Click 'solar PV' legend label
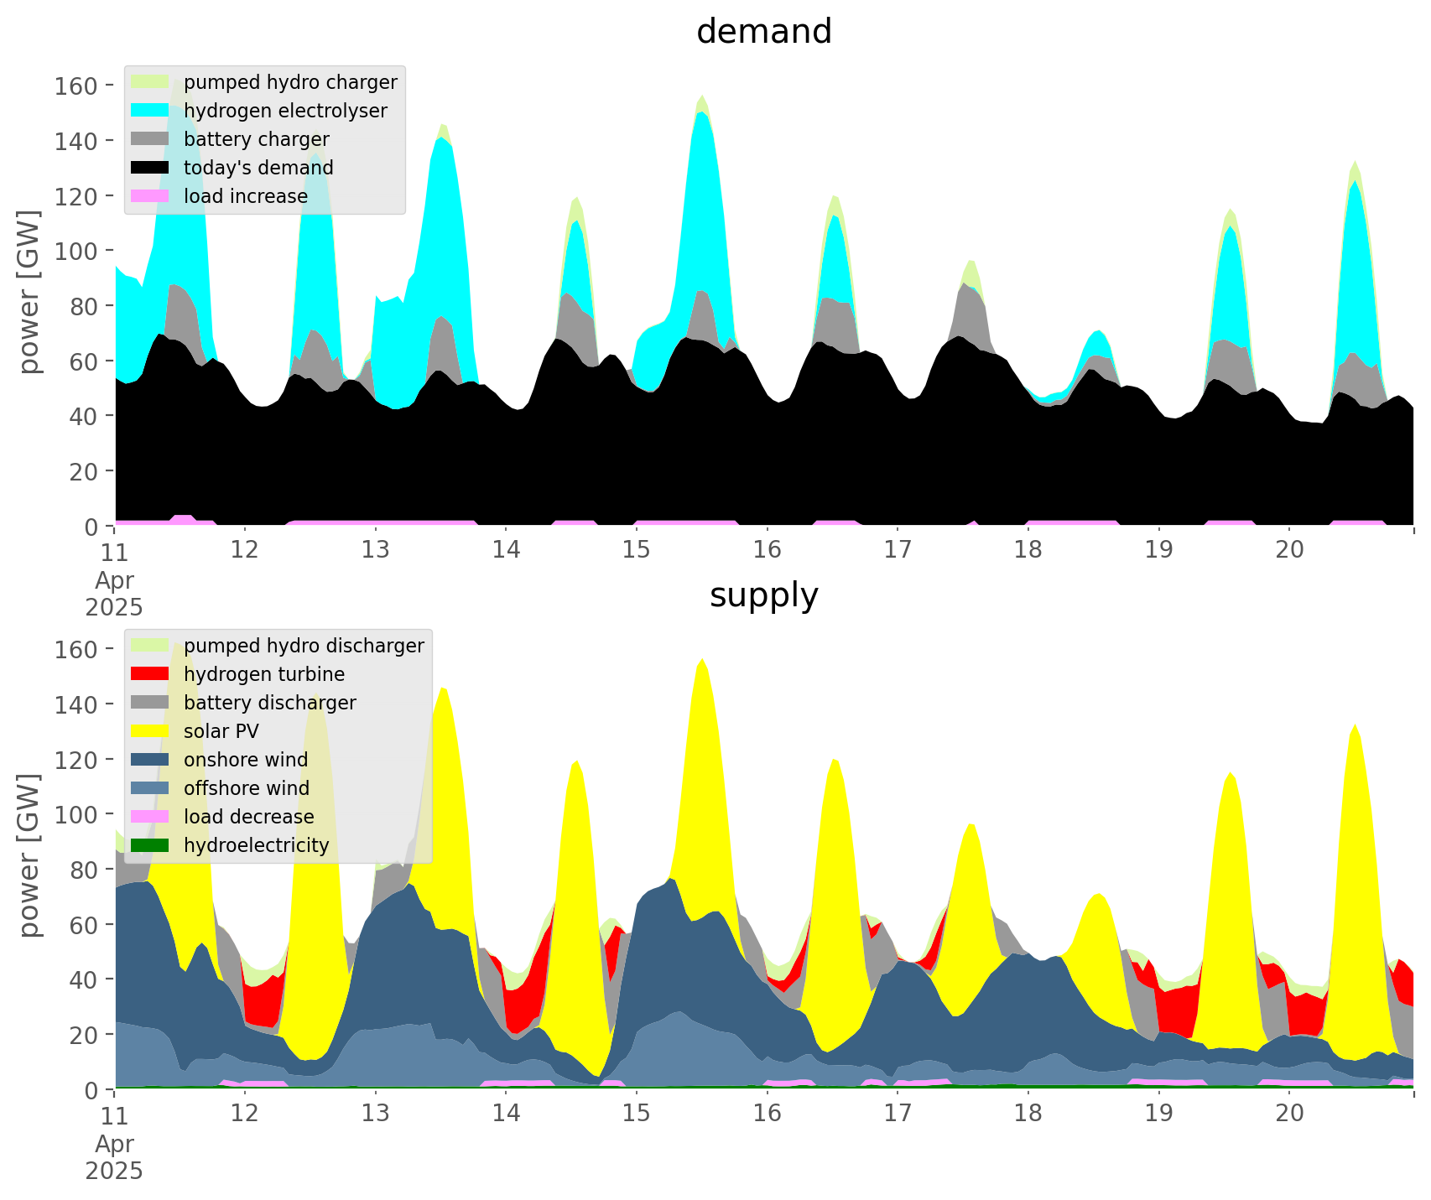This screenshot has height=1200, width=1431. point(221,731)
